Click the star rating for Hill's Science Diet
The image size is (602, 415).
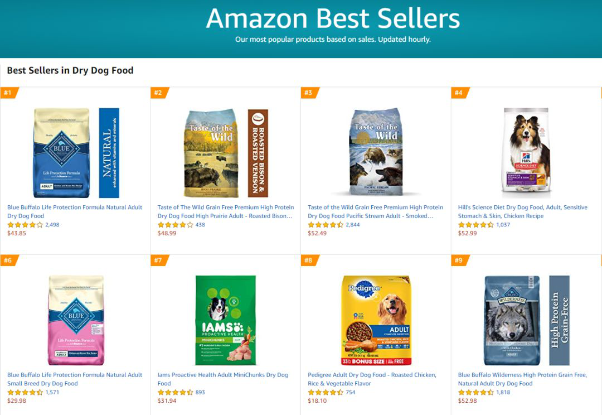(475, 225)
